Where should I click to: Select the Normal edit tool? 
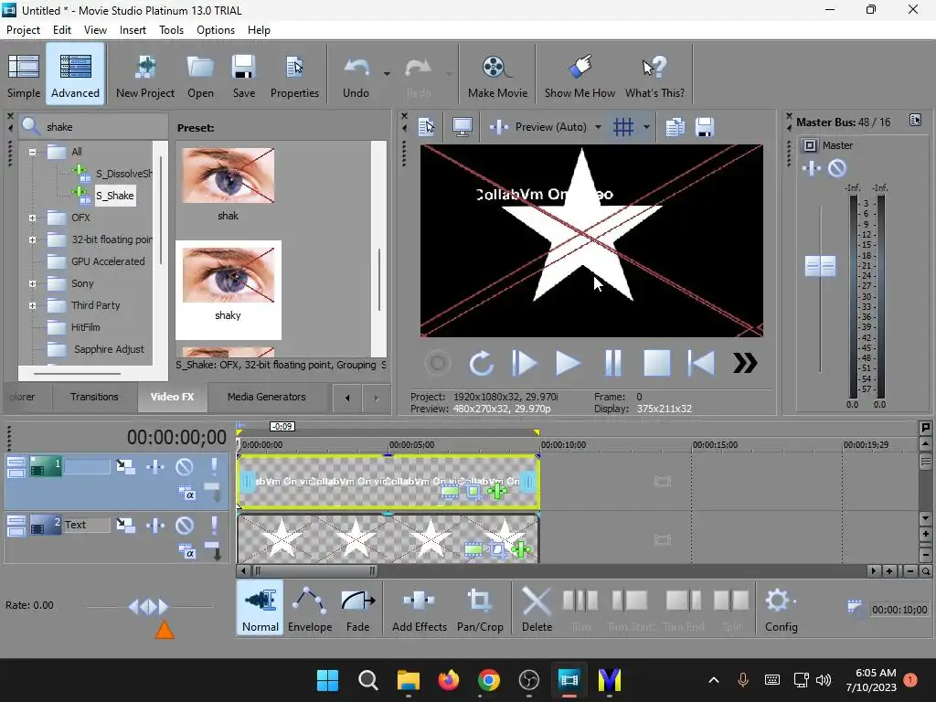point(261,608)
